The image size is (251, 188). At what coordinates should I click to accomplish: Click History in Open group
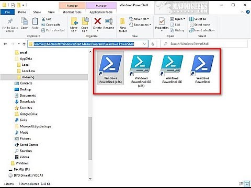(177, 30)
